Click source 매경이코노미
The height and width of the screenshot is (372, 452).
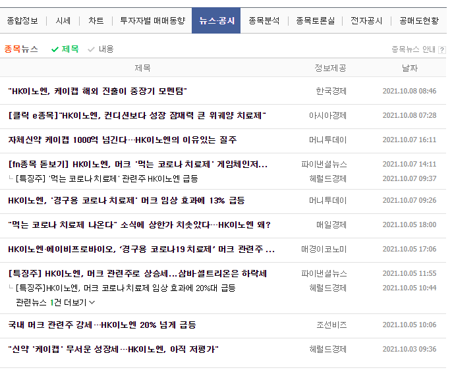tap(324, 249)
